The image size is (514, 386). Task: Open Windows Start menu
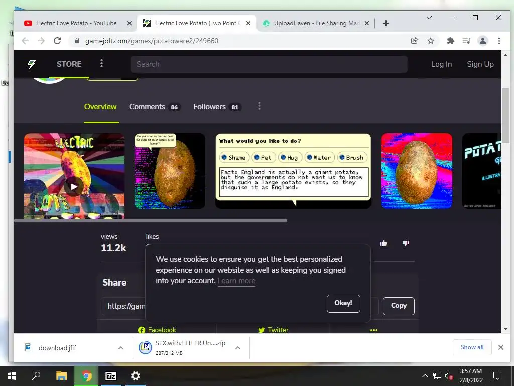click(12, 376)
